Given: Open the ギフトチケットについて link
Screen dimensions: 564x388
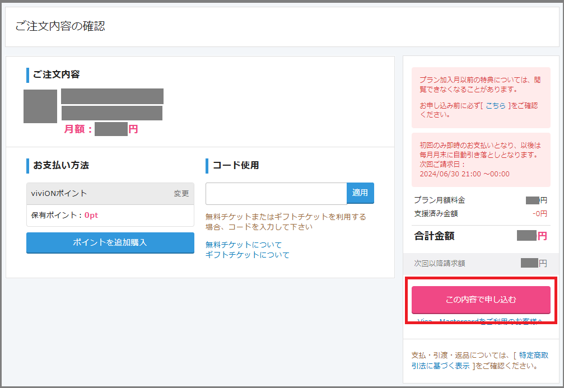Looking at the screenshot, I should [247, 255].
